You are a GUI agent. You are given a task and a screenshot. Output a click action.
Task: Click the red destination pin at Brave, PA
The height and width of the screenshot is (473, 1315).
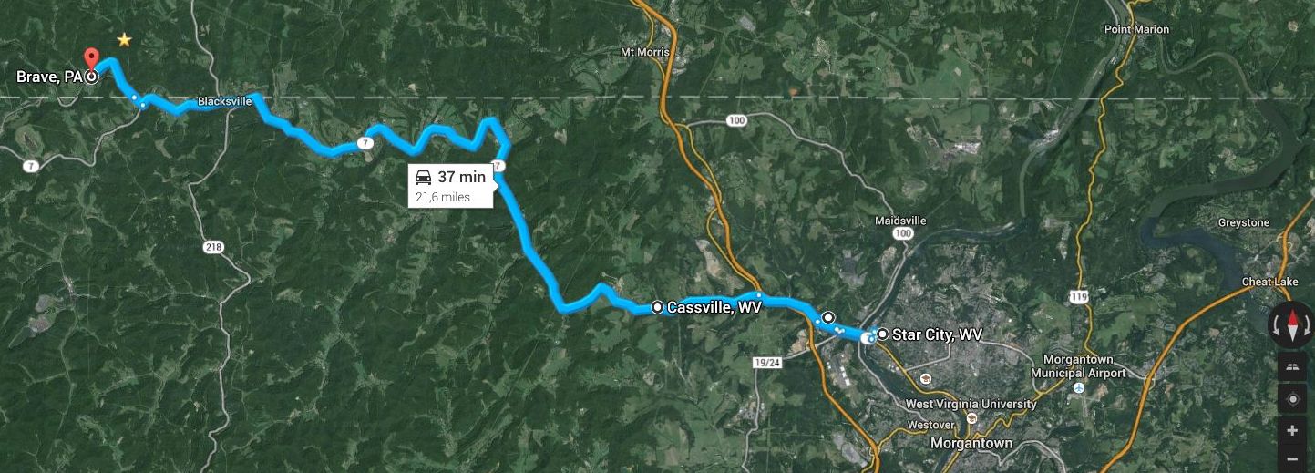click(90, 58)
